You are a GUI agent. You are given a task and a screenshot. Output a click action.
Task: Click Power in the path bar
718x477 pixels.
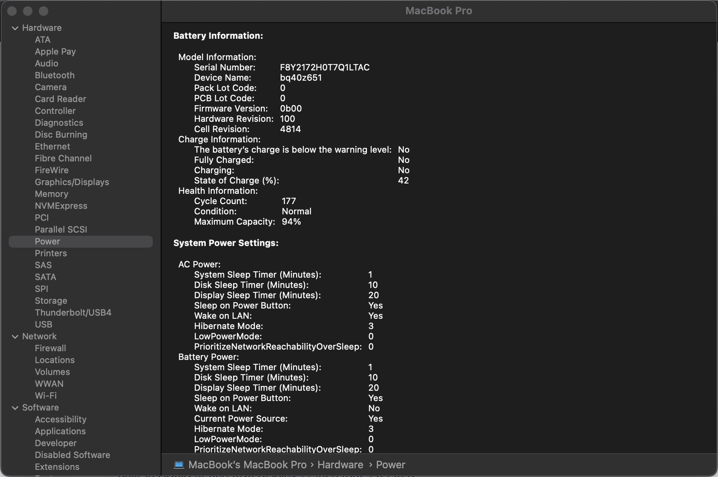390,465
